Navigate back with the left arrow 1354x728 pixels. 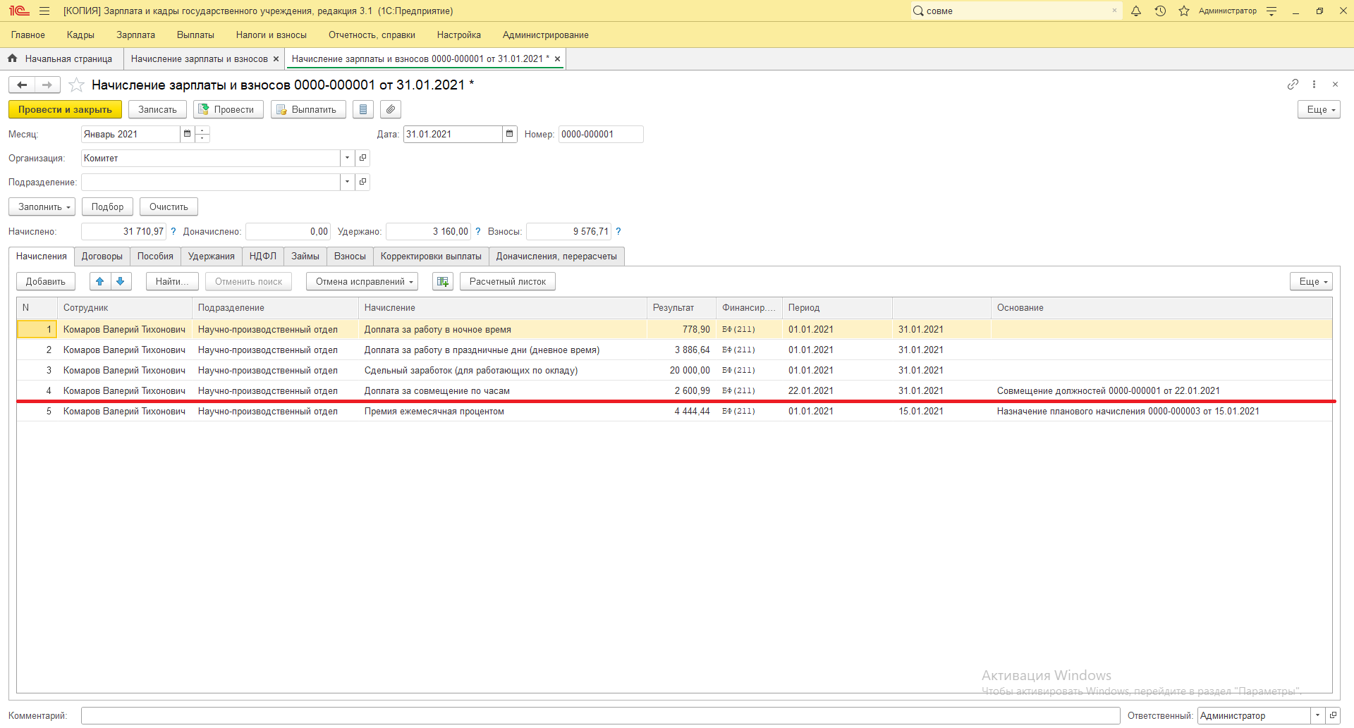22,85
